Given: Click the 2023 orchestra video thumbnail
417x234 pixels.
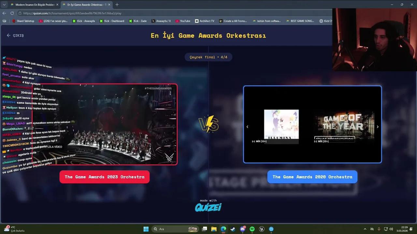Looking at the screenshot, I should [x=105, y=124].
